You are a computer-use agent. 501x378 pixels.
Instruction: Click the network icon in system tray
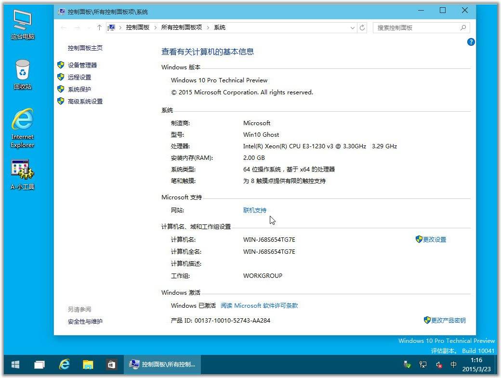[423, 364]
